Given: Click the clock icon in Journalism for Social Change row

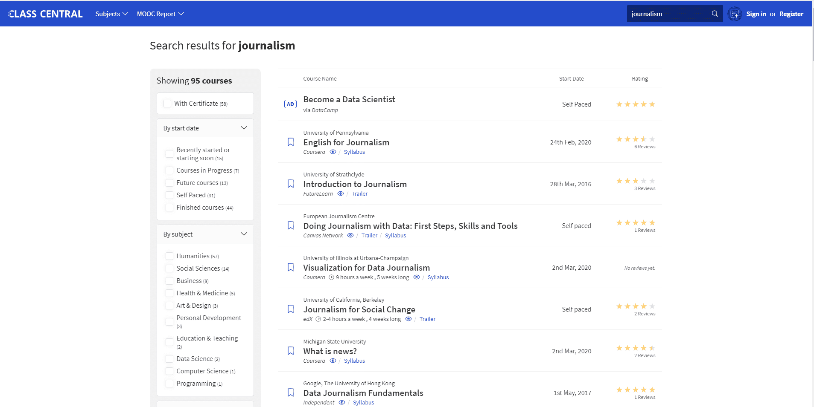Looking at the screenshot, I should pyautogui.click(x=318, y=319).
